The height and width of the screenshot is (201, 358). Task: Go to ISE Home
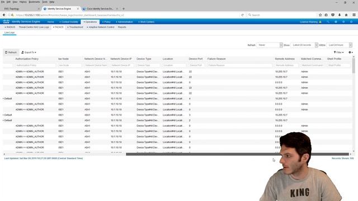click(50, 22)
